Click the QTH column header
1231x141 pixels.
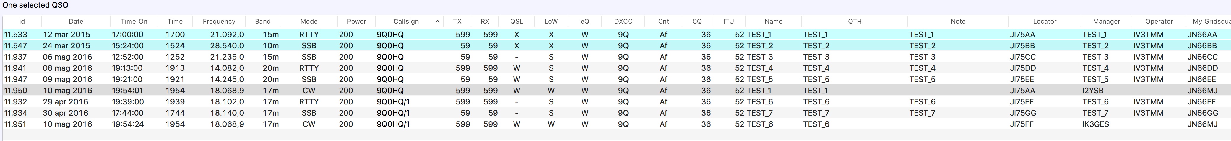tap(855, 22)
